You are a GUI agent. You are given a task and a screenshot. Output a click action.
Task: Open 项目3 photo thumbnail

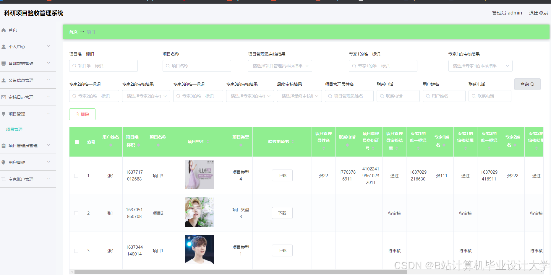click(200, 175)
